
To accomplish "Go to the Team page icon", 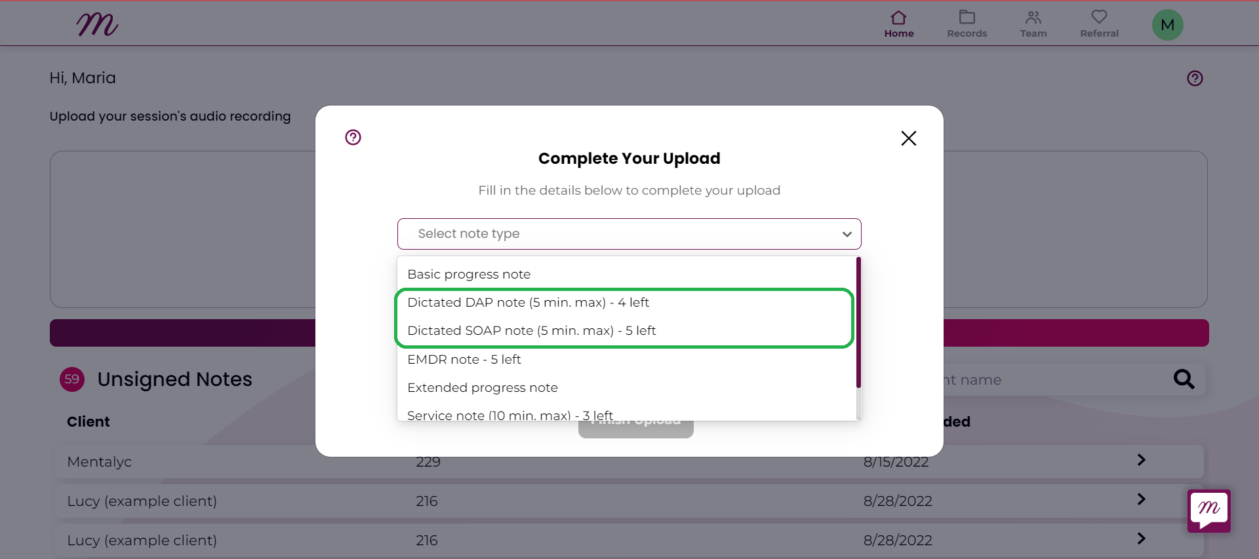I will click(x=1033, y=18).
